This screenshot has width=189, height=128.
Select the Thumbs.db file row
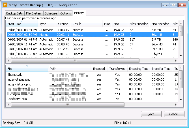pyautogui.click(x=15, y=75)
